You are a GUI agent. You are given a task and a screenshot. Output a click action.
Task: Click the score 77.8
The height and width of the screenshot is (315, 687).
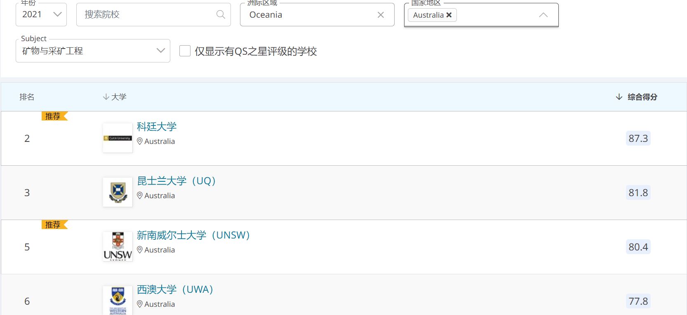638,301
